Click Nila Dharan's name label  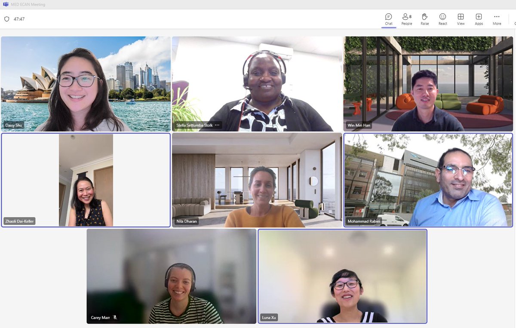coord(186,222)
